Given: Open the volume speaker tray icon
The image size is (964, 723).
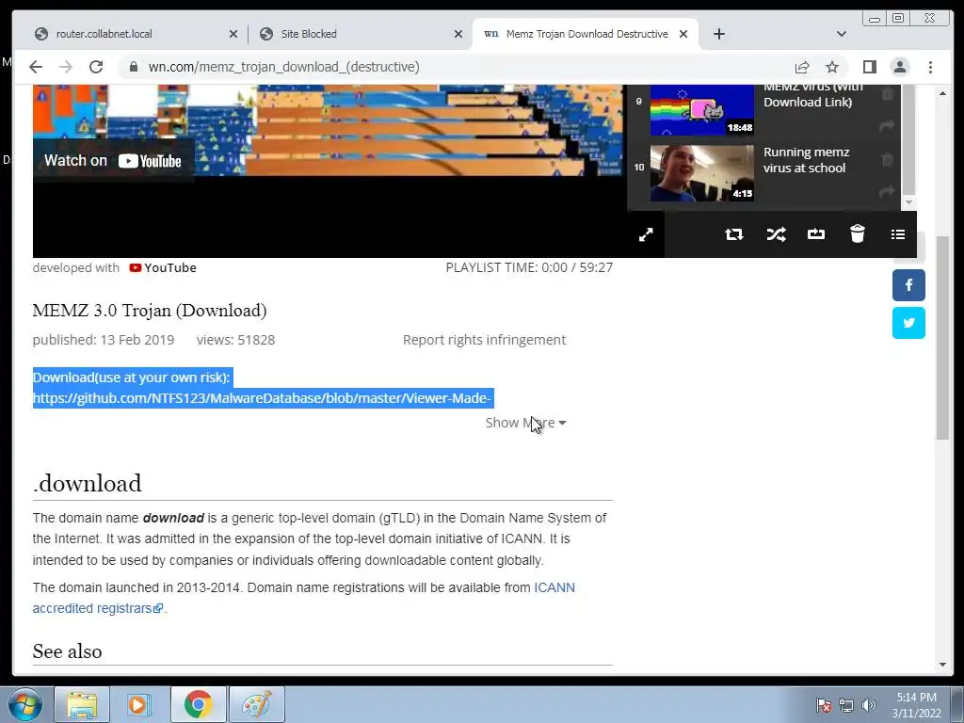Looking at the screenshot, I should [x=868, y=706].
